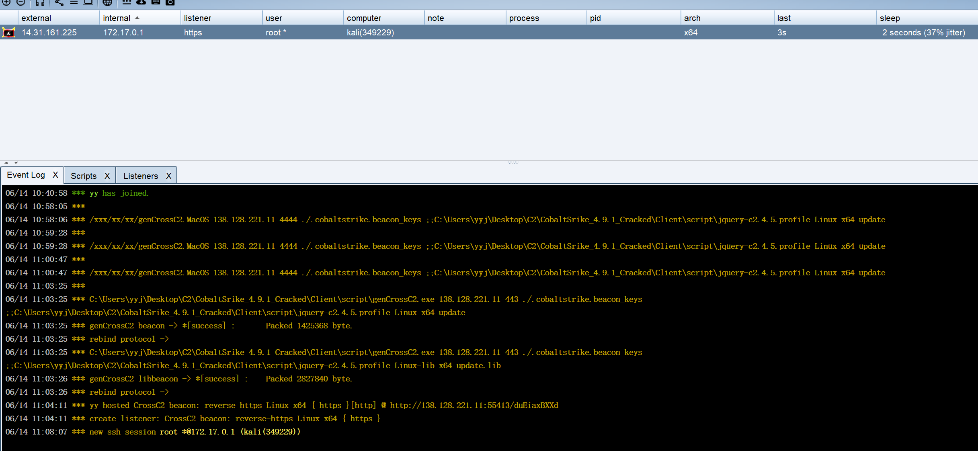The width and height of the screenshot is (978, 451).
Task: Click the process column header
Action: tap(547, 18)
